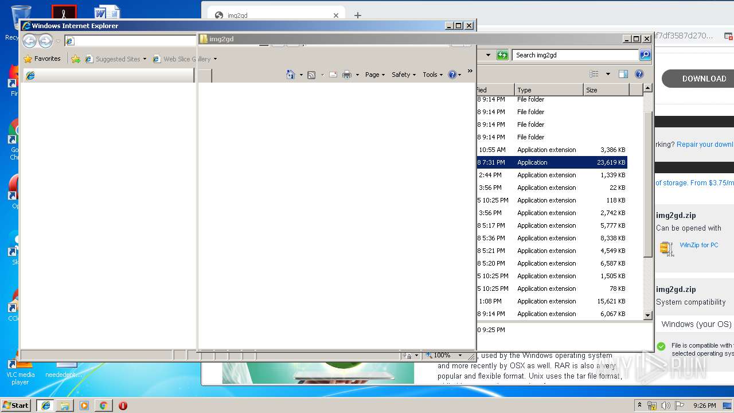Open Read Mail icon in IE

(x=333, y=75)
